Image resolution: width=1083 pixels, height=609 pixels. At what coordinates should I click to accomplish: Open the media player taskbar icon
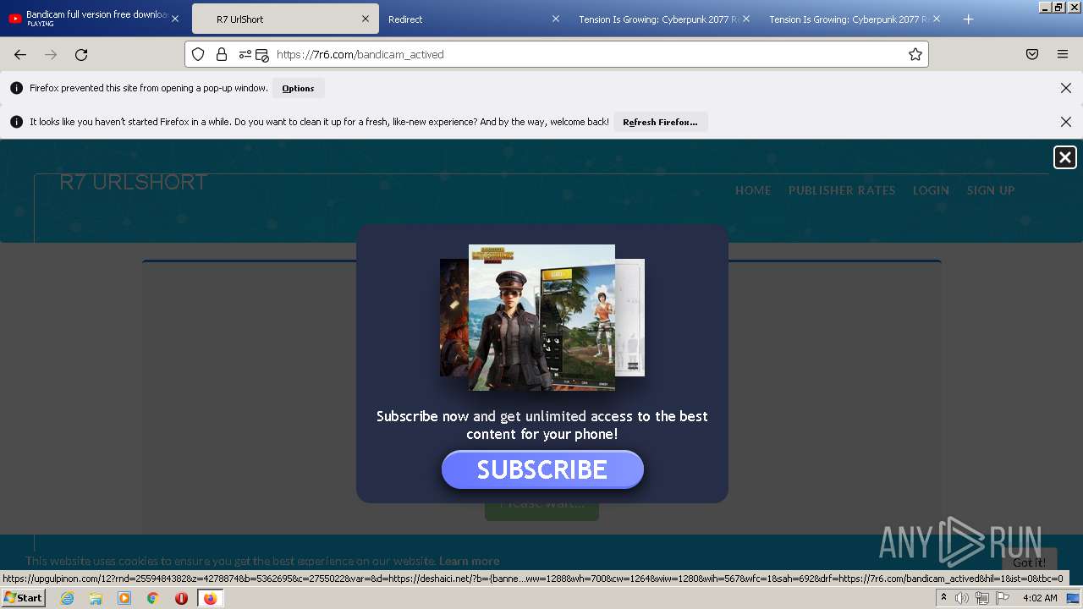point(124,598)
